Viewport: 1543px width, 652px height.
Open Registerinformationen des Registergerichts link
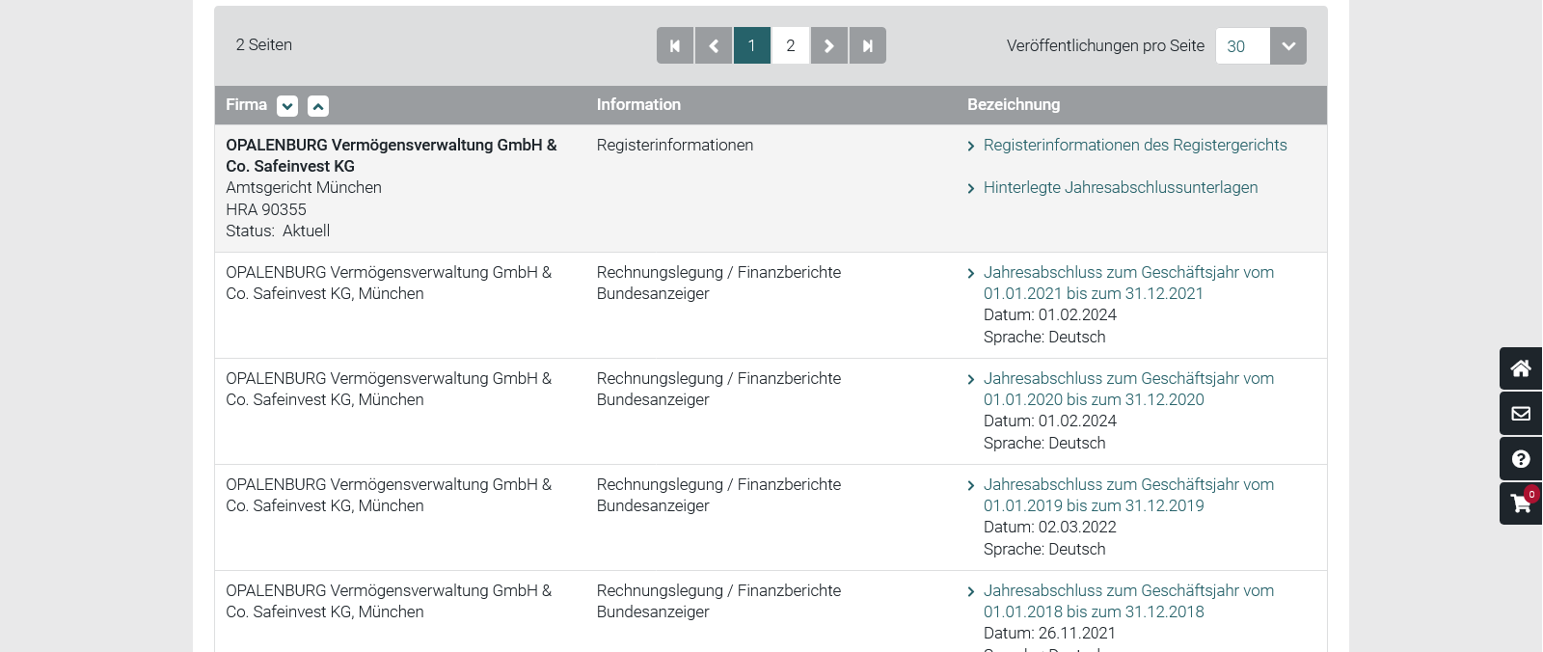point(1134,145)
